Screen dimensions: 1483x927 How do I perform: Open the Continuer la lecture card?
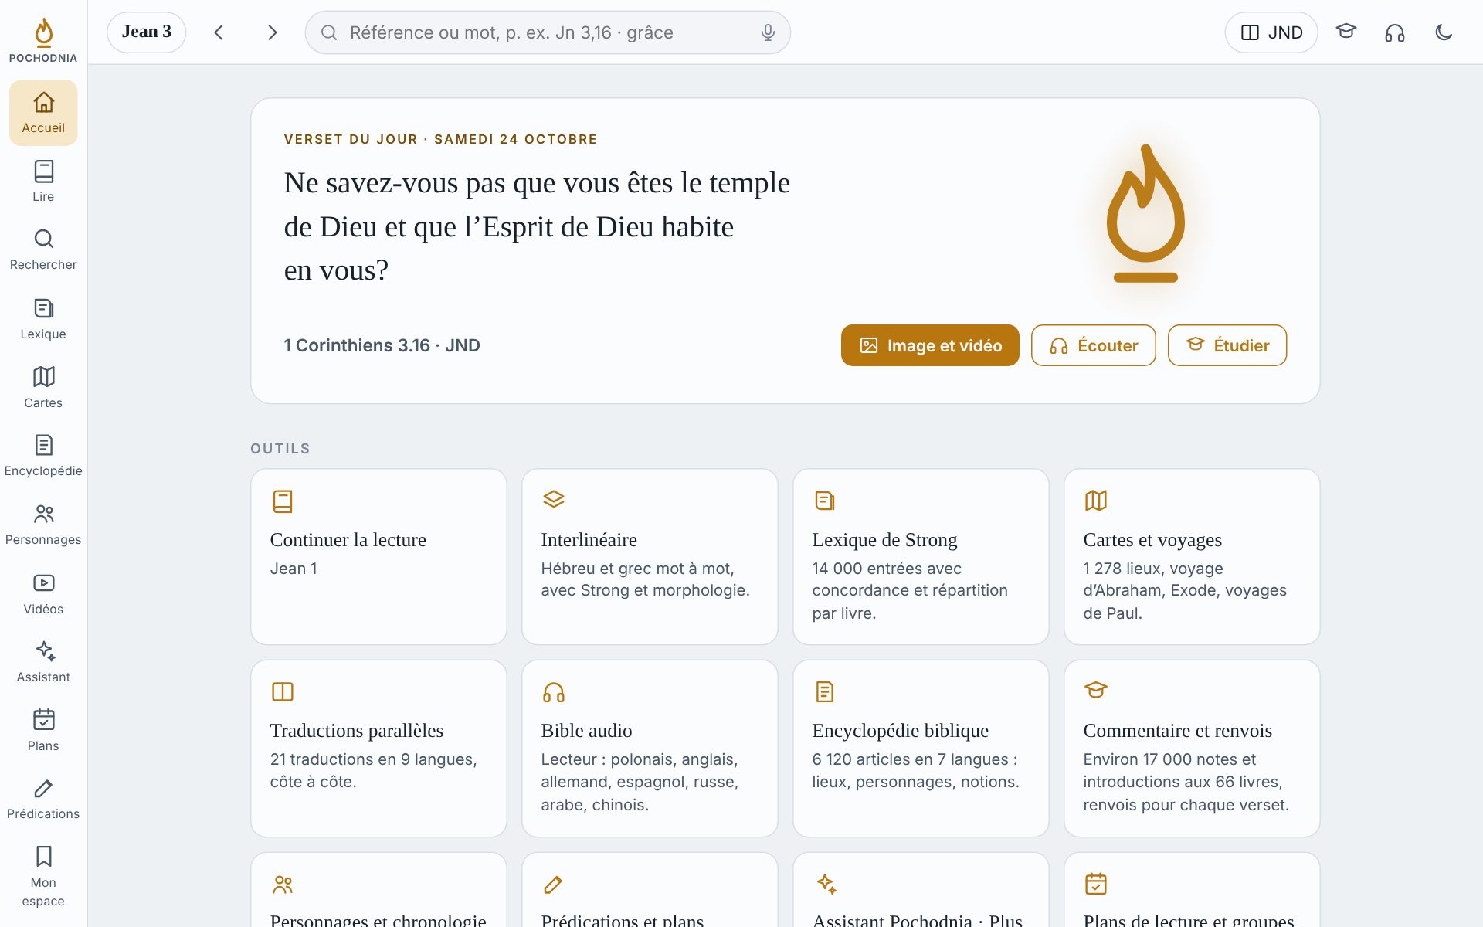(378, 557)
